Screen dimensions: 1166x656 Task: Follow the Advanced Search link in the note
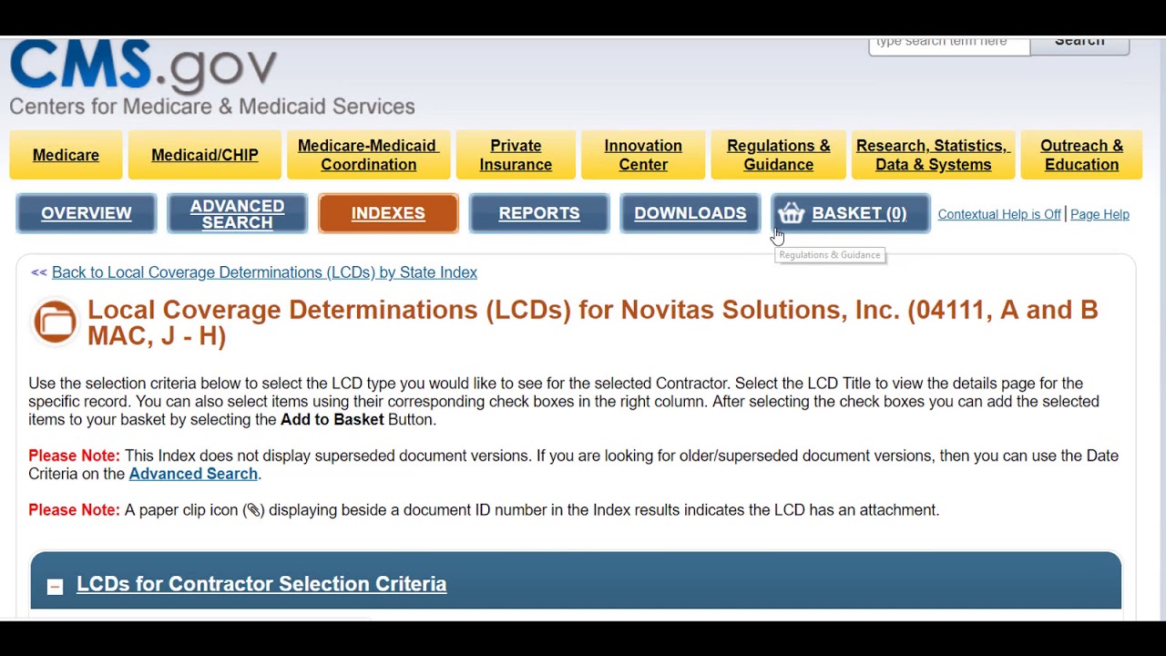[x=193, y=474]
